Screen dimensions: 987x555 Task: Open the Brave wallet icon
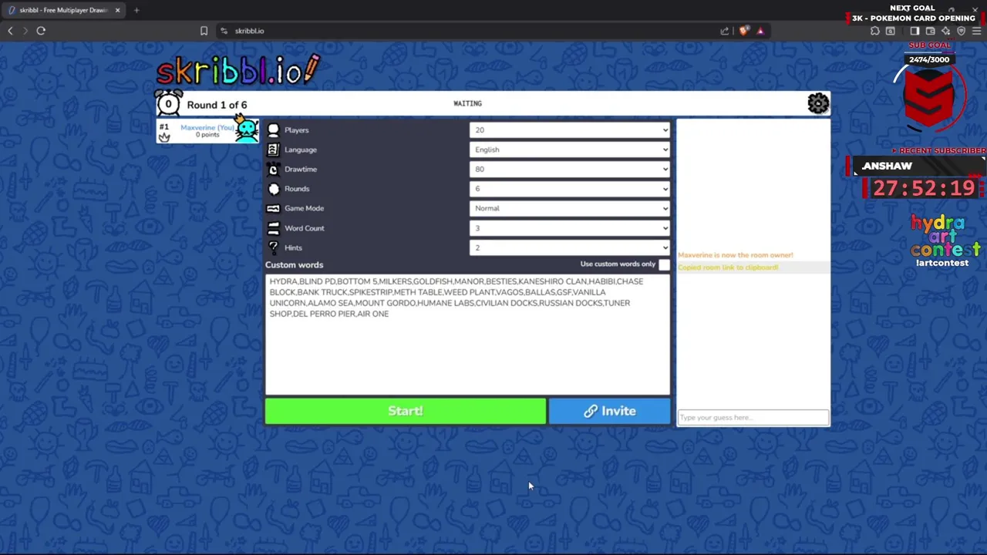(931, 31)
